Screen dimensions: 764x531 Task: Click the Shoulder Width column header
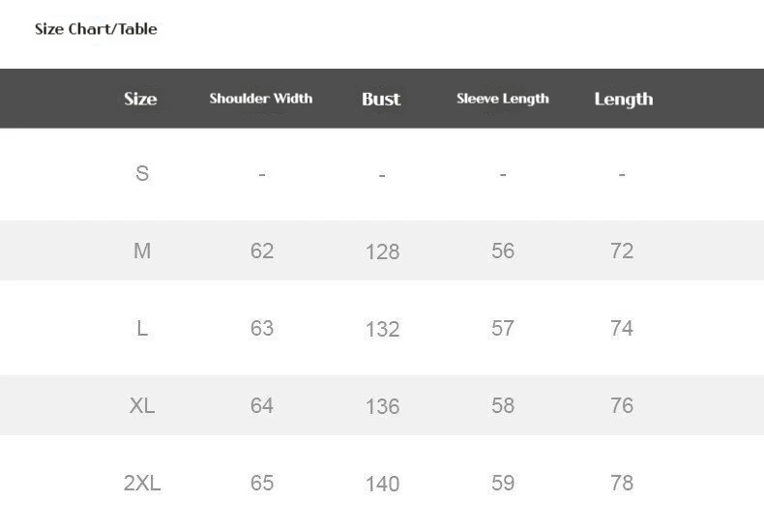coord(261,99)
